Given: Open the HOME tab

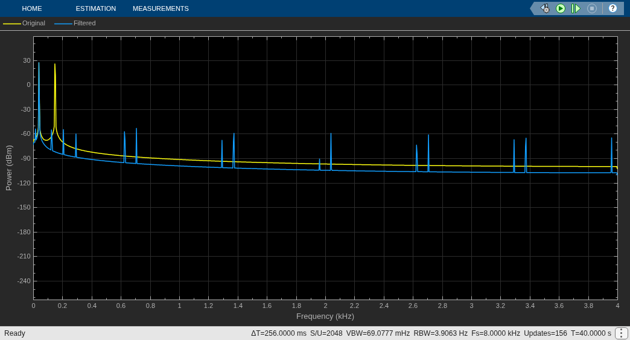Looking at the screenshot, I should click(32, 8).
